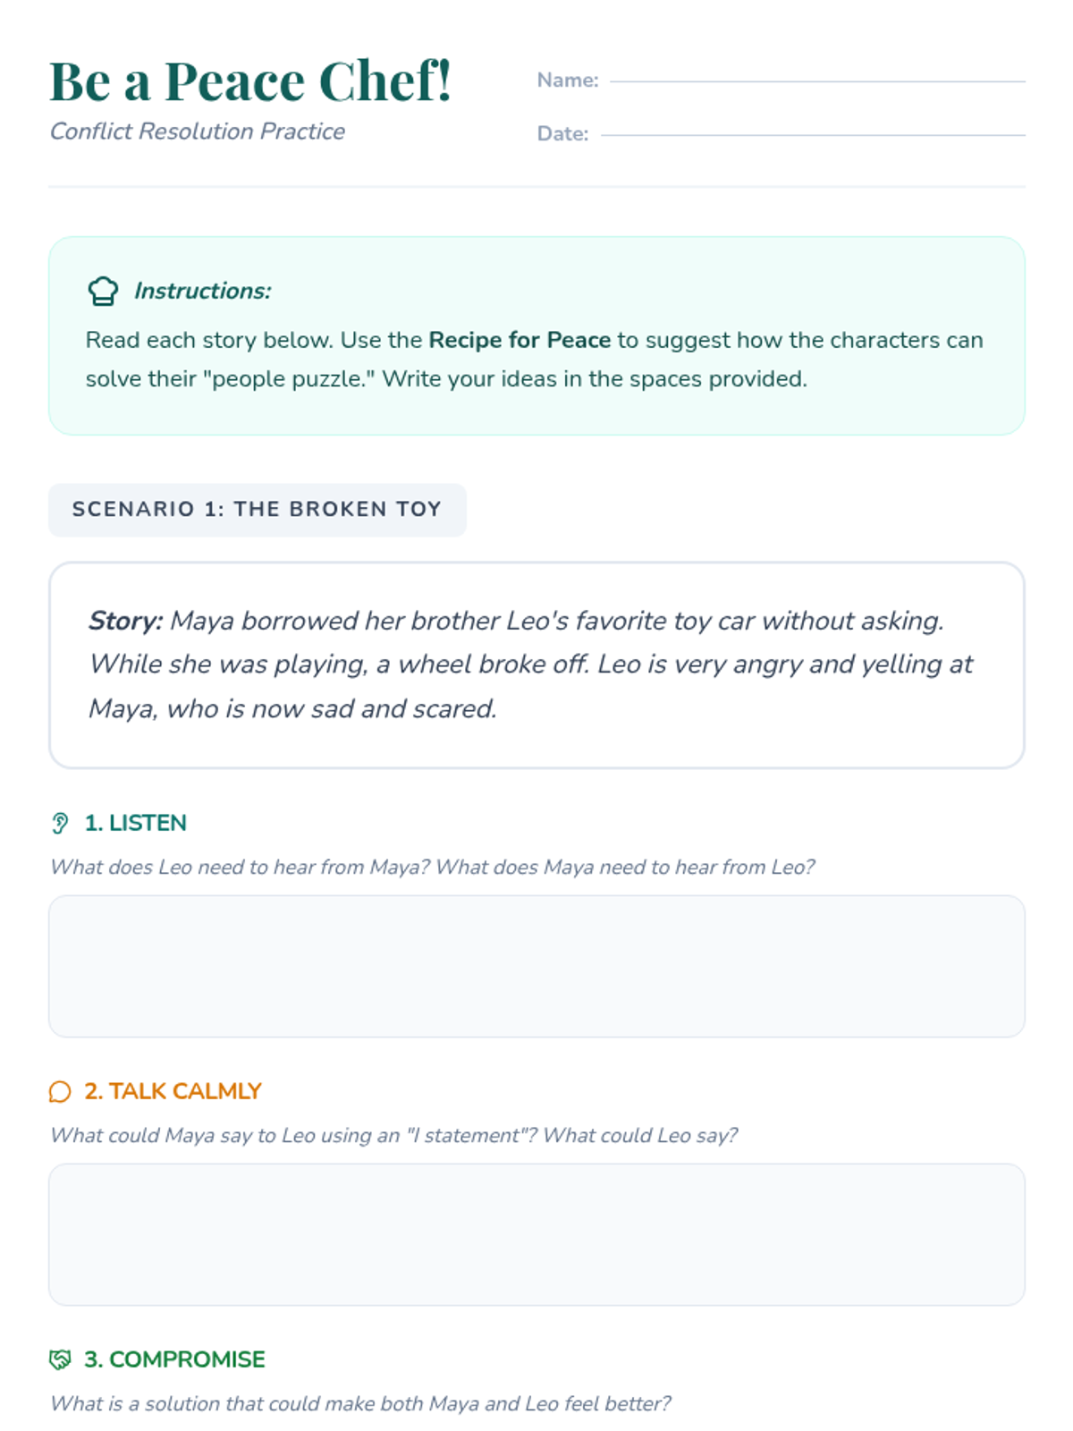1073x1431 pixels.
Task: Click the handshake icon beside COMPROMISE
Action: [60, 1359]
